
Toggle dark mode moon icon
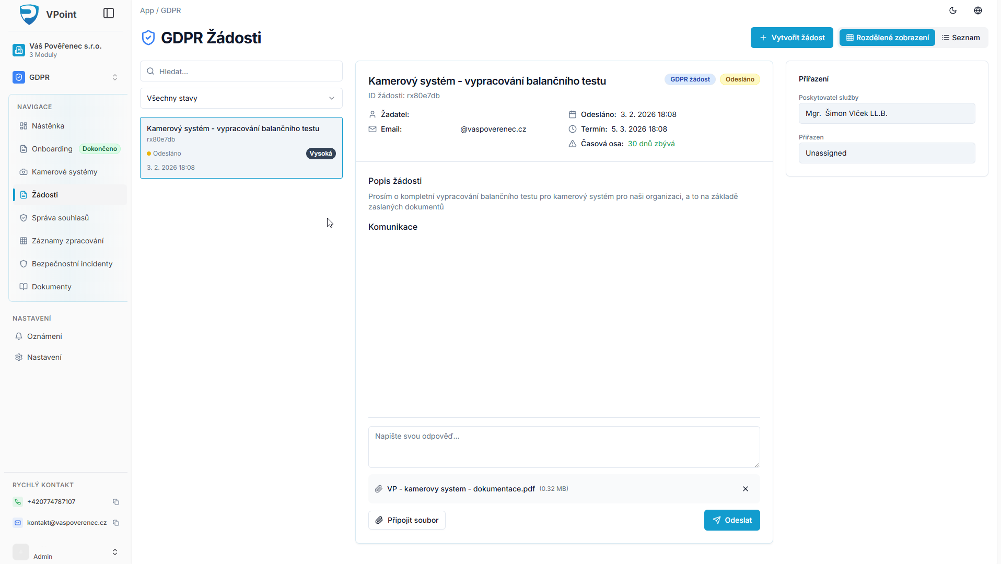pyautogui.click(x=953, y=10)
